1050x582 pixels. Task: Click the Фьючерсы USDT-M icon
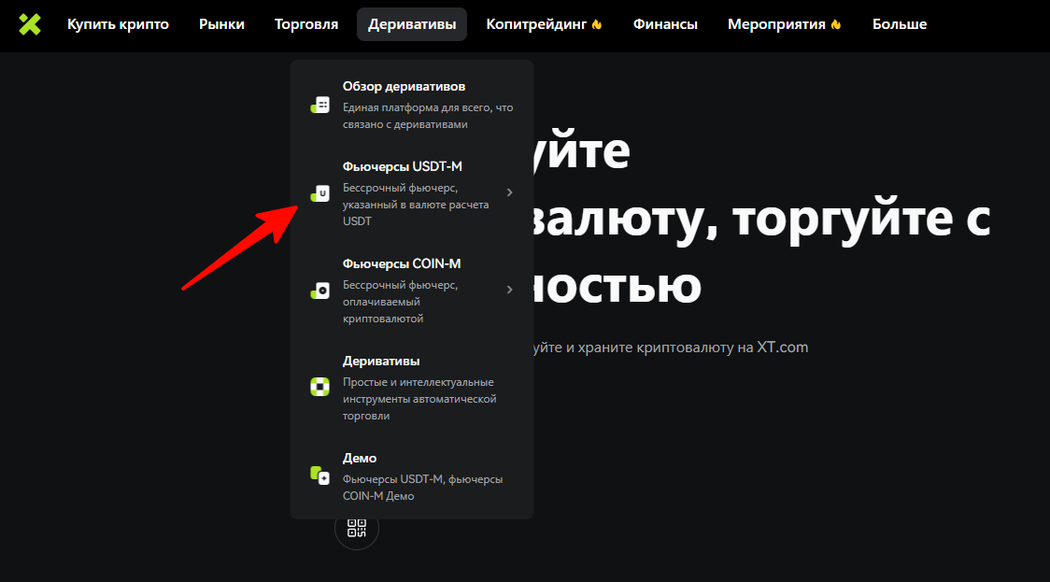click(x=320, y=193)
